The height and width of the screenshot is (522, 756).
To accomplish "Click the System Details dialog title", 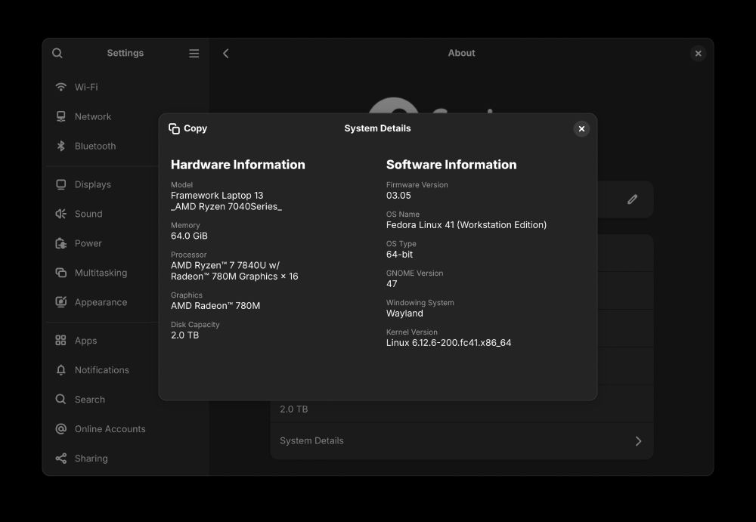I will [x=377, y=128].
